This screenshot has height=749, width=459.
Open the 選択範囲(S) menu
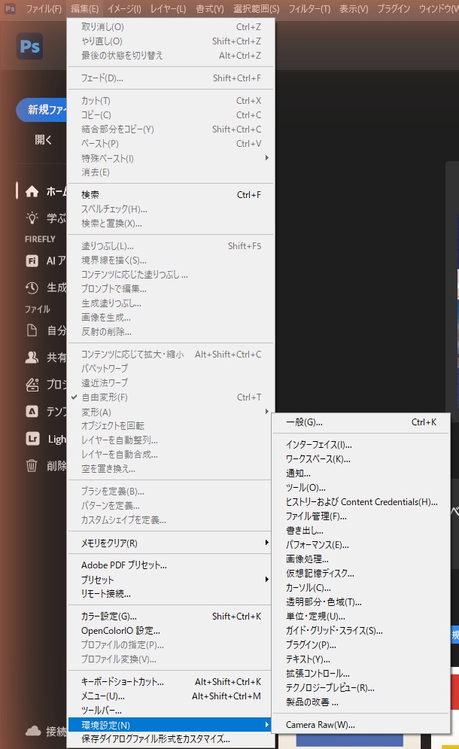point(257,8)
